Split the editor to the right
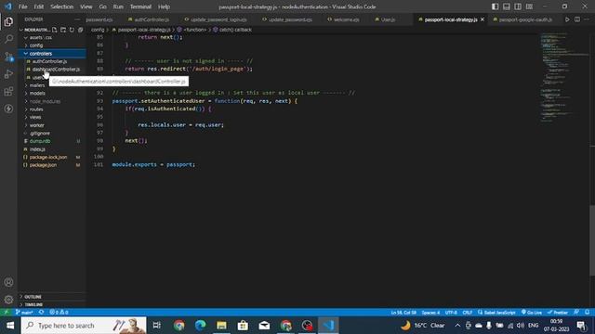 577,19
